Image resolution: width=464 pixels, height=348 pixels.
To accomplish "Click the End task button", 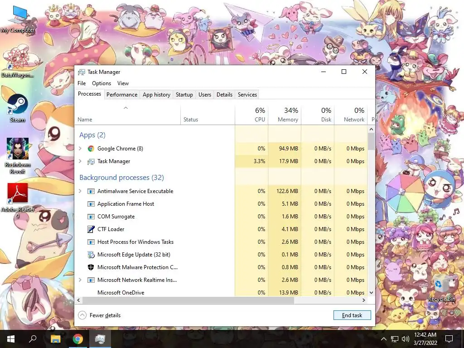I will pyautogui.click(x=352, y=315).
